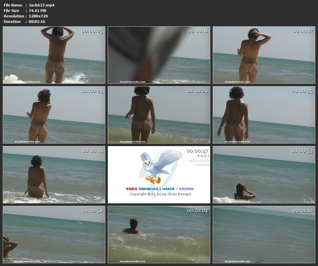Click the Video Thumbnails Maker + Viewer title
Viewport: 318px width, 266px height.
coord(160,189)
